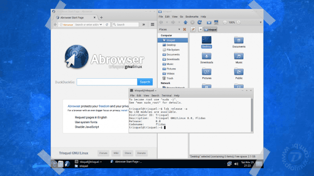Image resolution: width=314 pixels, height=176 pixels.
Task: Reload the page in Abrowser
Action: (107, 24)
